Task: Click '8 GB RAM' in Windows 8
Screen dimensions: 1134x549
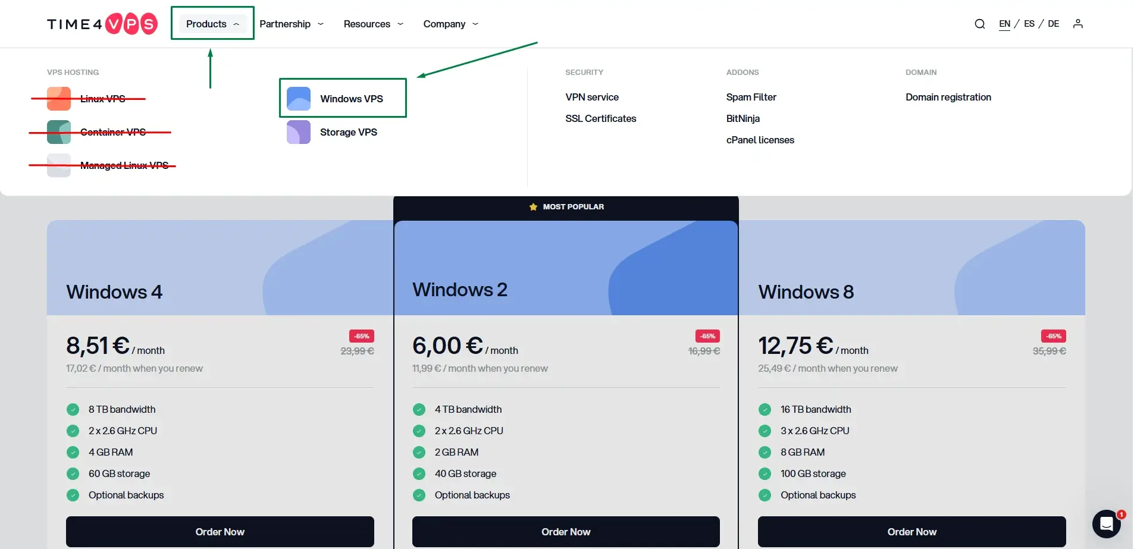Action: tap(803, 452)
